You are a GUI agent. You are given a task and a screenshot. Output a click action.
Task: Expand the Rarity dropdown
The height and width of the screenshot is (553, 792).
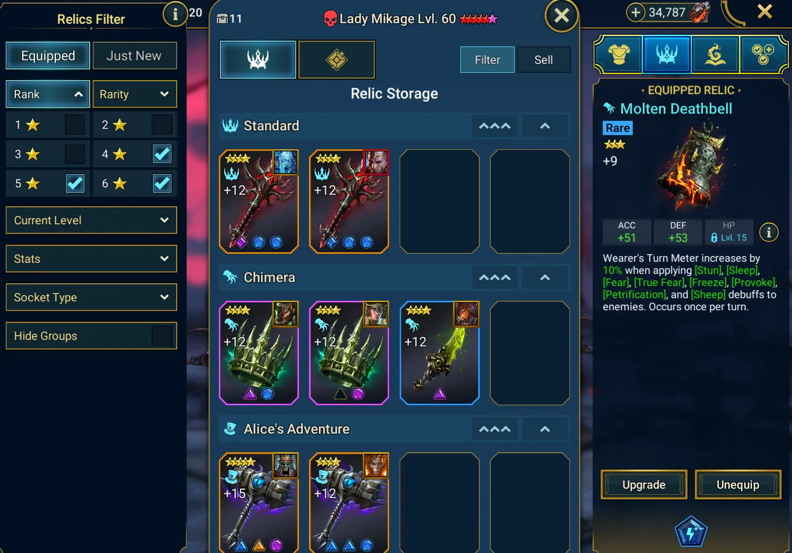134,94
